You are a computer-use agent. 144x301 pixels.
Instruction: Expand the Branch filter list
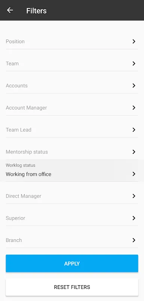72,240
